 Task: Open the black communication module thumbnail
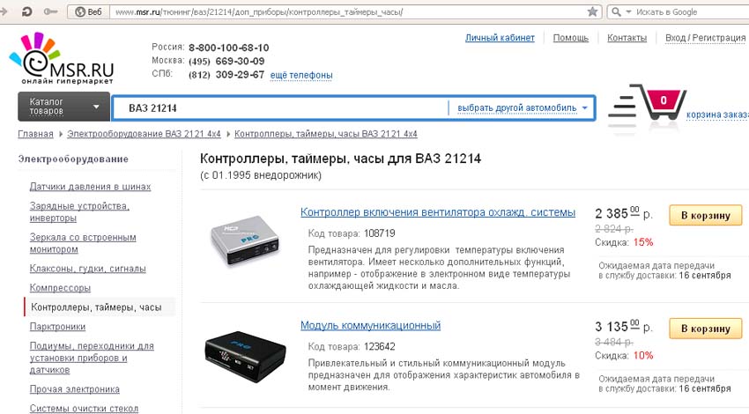[246, 356]
